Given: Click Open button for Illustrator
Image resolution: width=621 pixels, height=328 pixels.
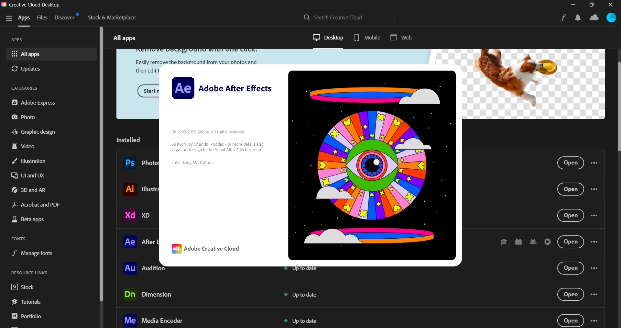Looking at the screenshot, I should [571, 189].
